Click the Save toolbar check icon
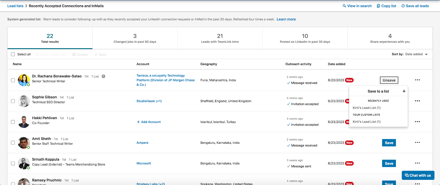This screenshot has width=440, height=185. pyautogui.click(x=96, y=55)
